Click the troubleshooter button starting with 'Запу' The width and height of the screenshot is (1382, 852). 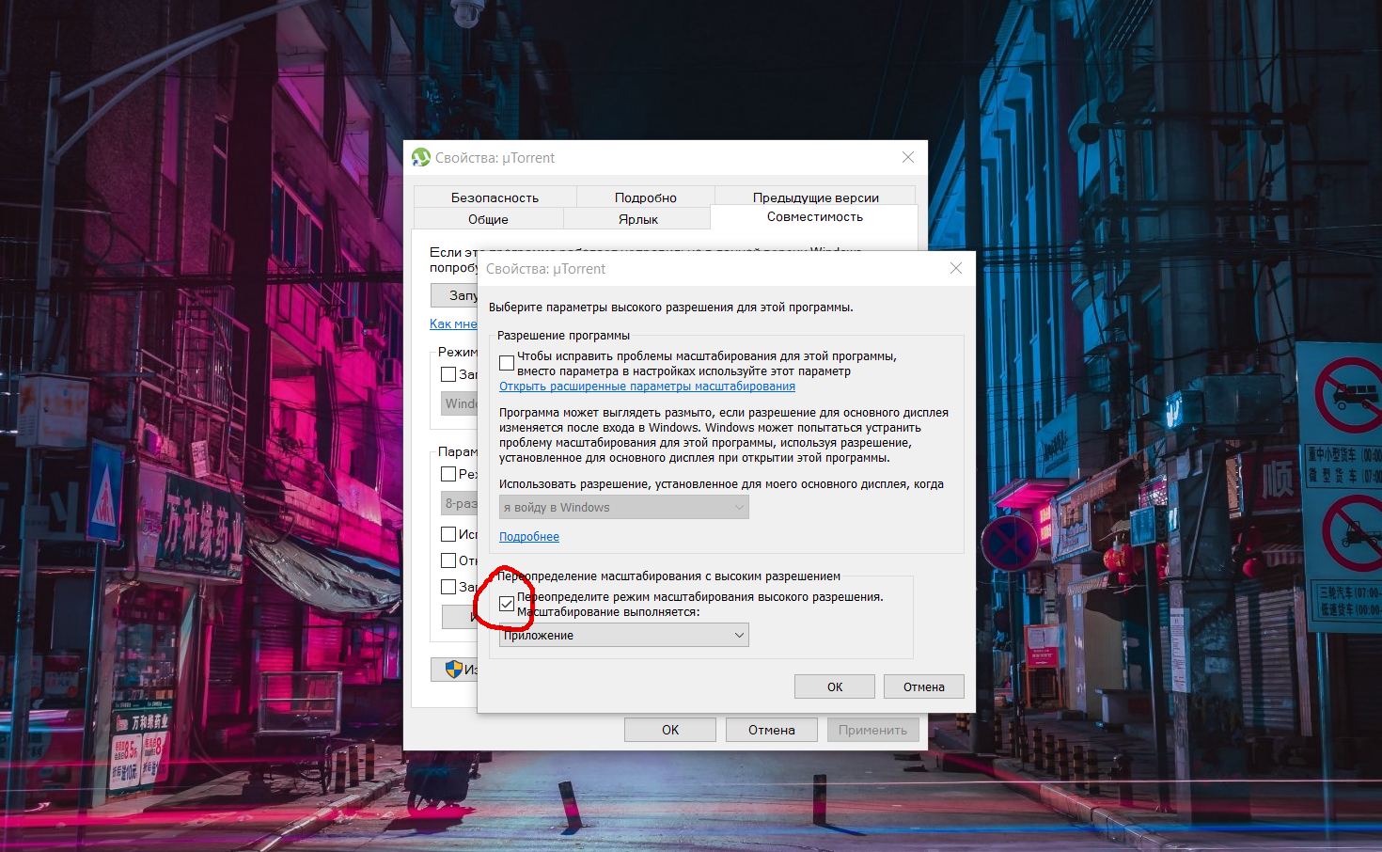pyautogui.click(x=455, y=295)
